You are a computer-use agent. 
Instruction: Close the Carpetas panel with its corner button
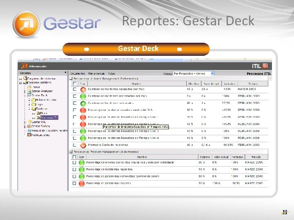pyautogui.click(x=65, y=73)
